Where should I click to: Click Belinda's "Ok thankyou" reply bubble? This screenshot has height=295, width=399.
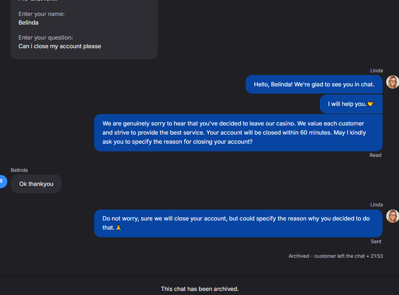tap(36, 184)
